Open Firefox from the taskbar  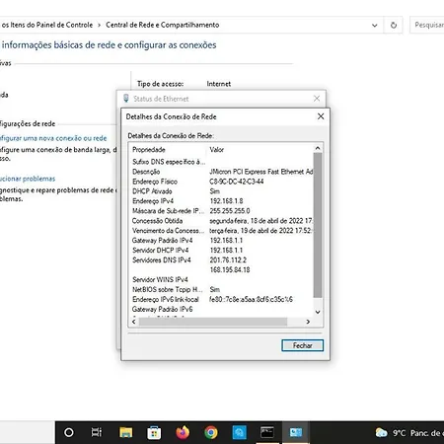183,432
